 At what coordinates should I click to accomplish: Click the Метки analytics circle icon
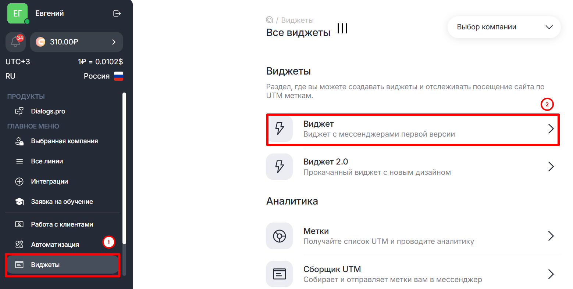click(280, 236)
